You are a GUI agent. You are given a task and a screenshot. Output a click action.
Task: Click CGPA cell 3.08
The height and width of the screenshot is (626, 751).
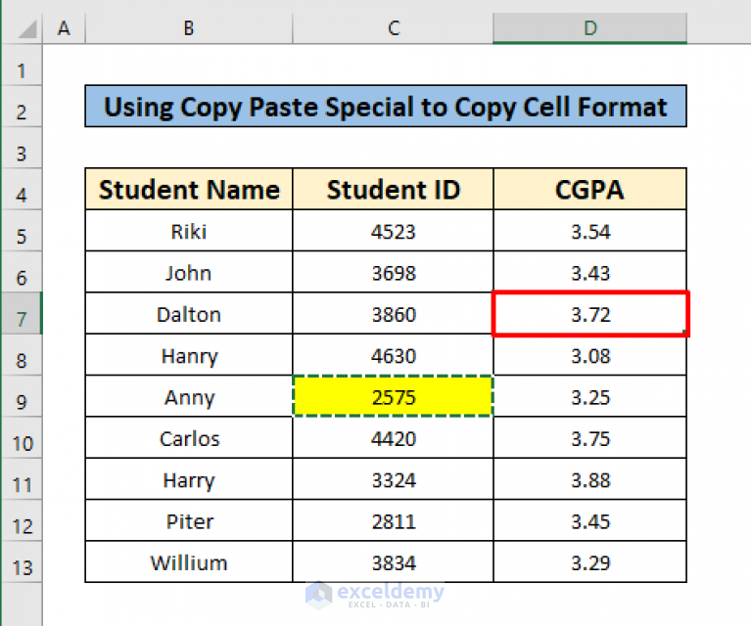coord(589,355)
